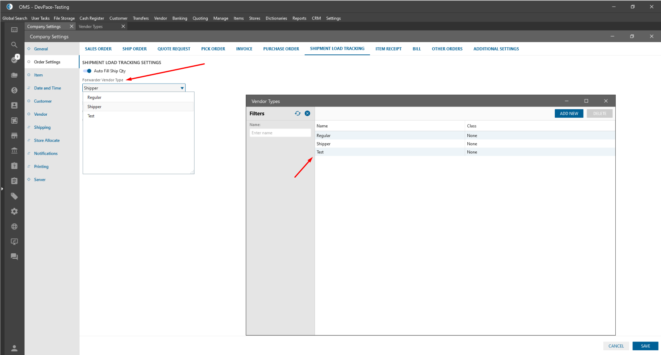Screen dimensions: 661x355
Task: Open the dashboard table icon atop the sidebar
Action: tap(14, 30)
